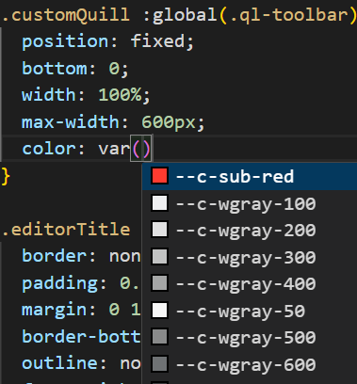
Task: Click the swatch beside --c-wgray-200
Action: (159, 230)
